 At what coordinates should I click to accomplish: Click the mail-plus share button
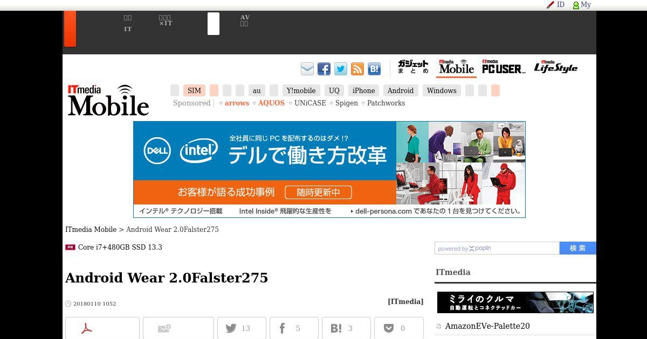(x=178, y=328)
